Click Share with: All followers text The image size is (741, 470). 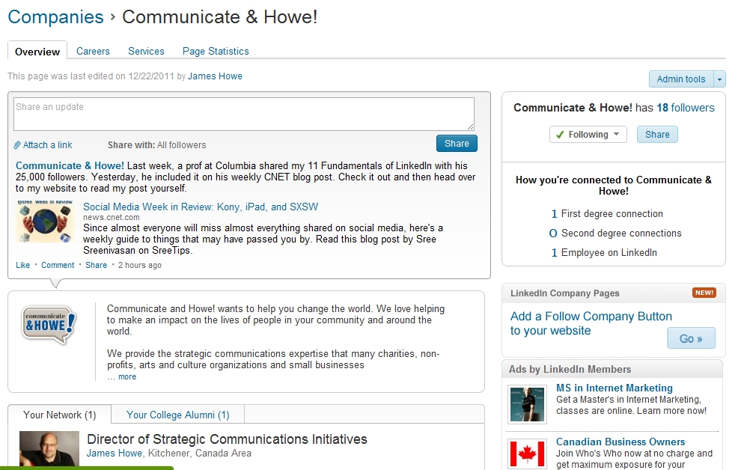click(157, 145)
